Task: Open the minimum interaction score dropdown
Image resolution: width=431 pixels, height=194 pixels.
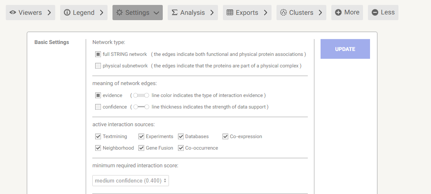Action: pos(131,180)
